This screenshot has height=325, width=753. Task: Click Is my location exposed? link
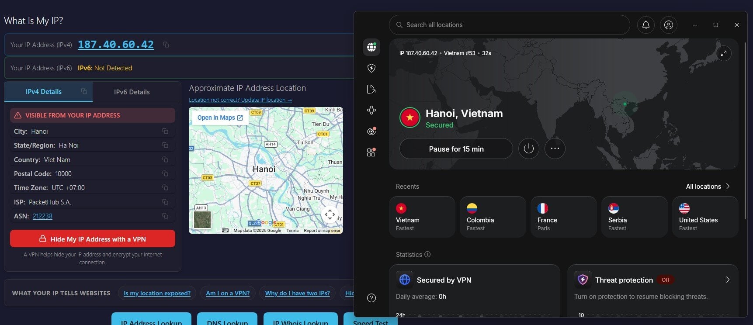point(157,293)
